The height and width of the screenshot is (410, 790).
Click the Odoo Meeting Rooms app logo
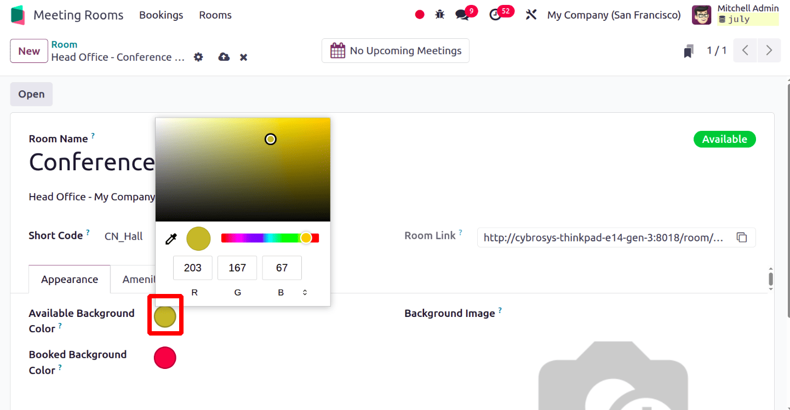[18, 15]
